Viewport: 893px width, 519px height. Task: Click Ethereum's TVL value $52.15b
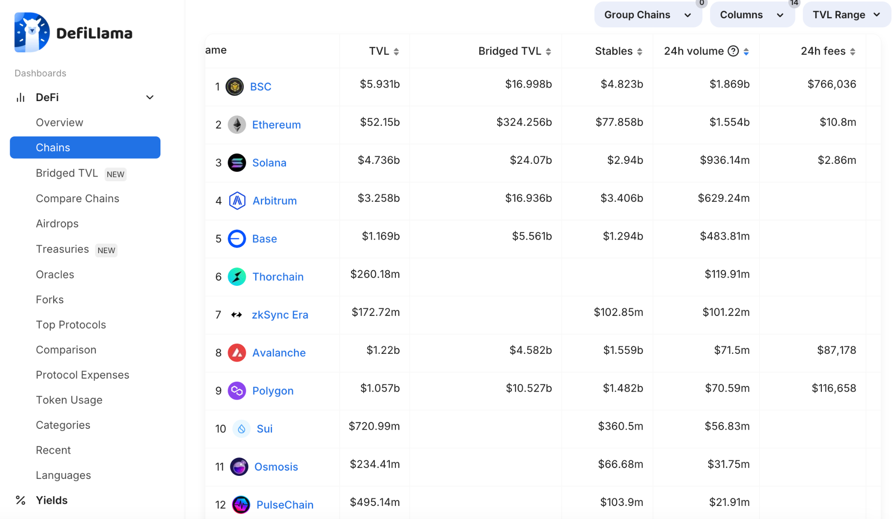pos(380,122)
